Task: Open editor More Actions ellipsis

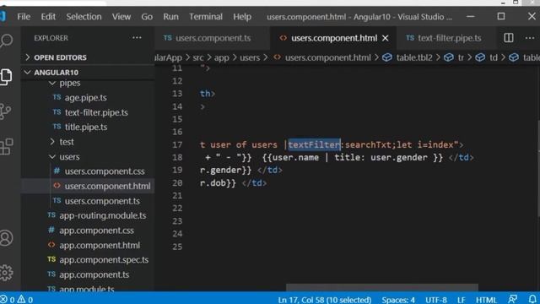Action: click(530, 38)
